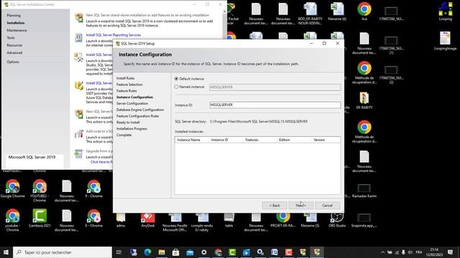The width and height of the screenshot is (460, 258).
Task: Select Feature Selection step in wizard
Action: point(129,85)
